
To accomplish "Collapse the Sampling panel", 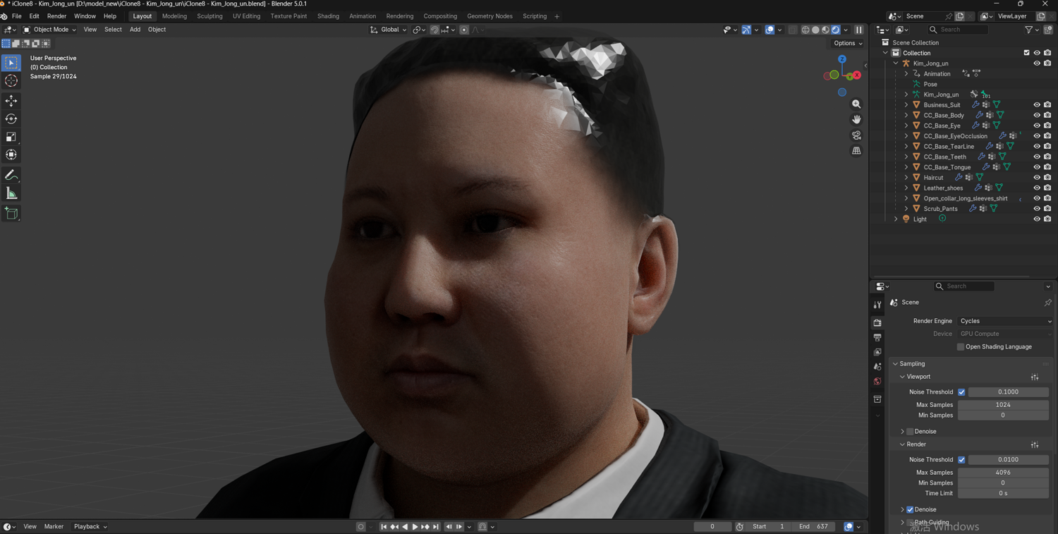I will [896, 364].
